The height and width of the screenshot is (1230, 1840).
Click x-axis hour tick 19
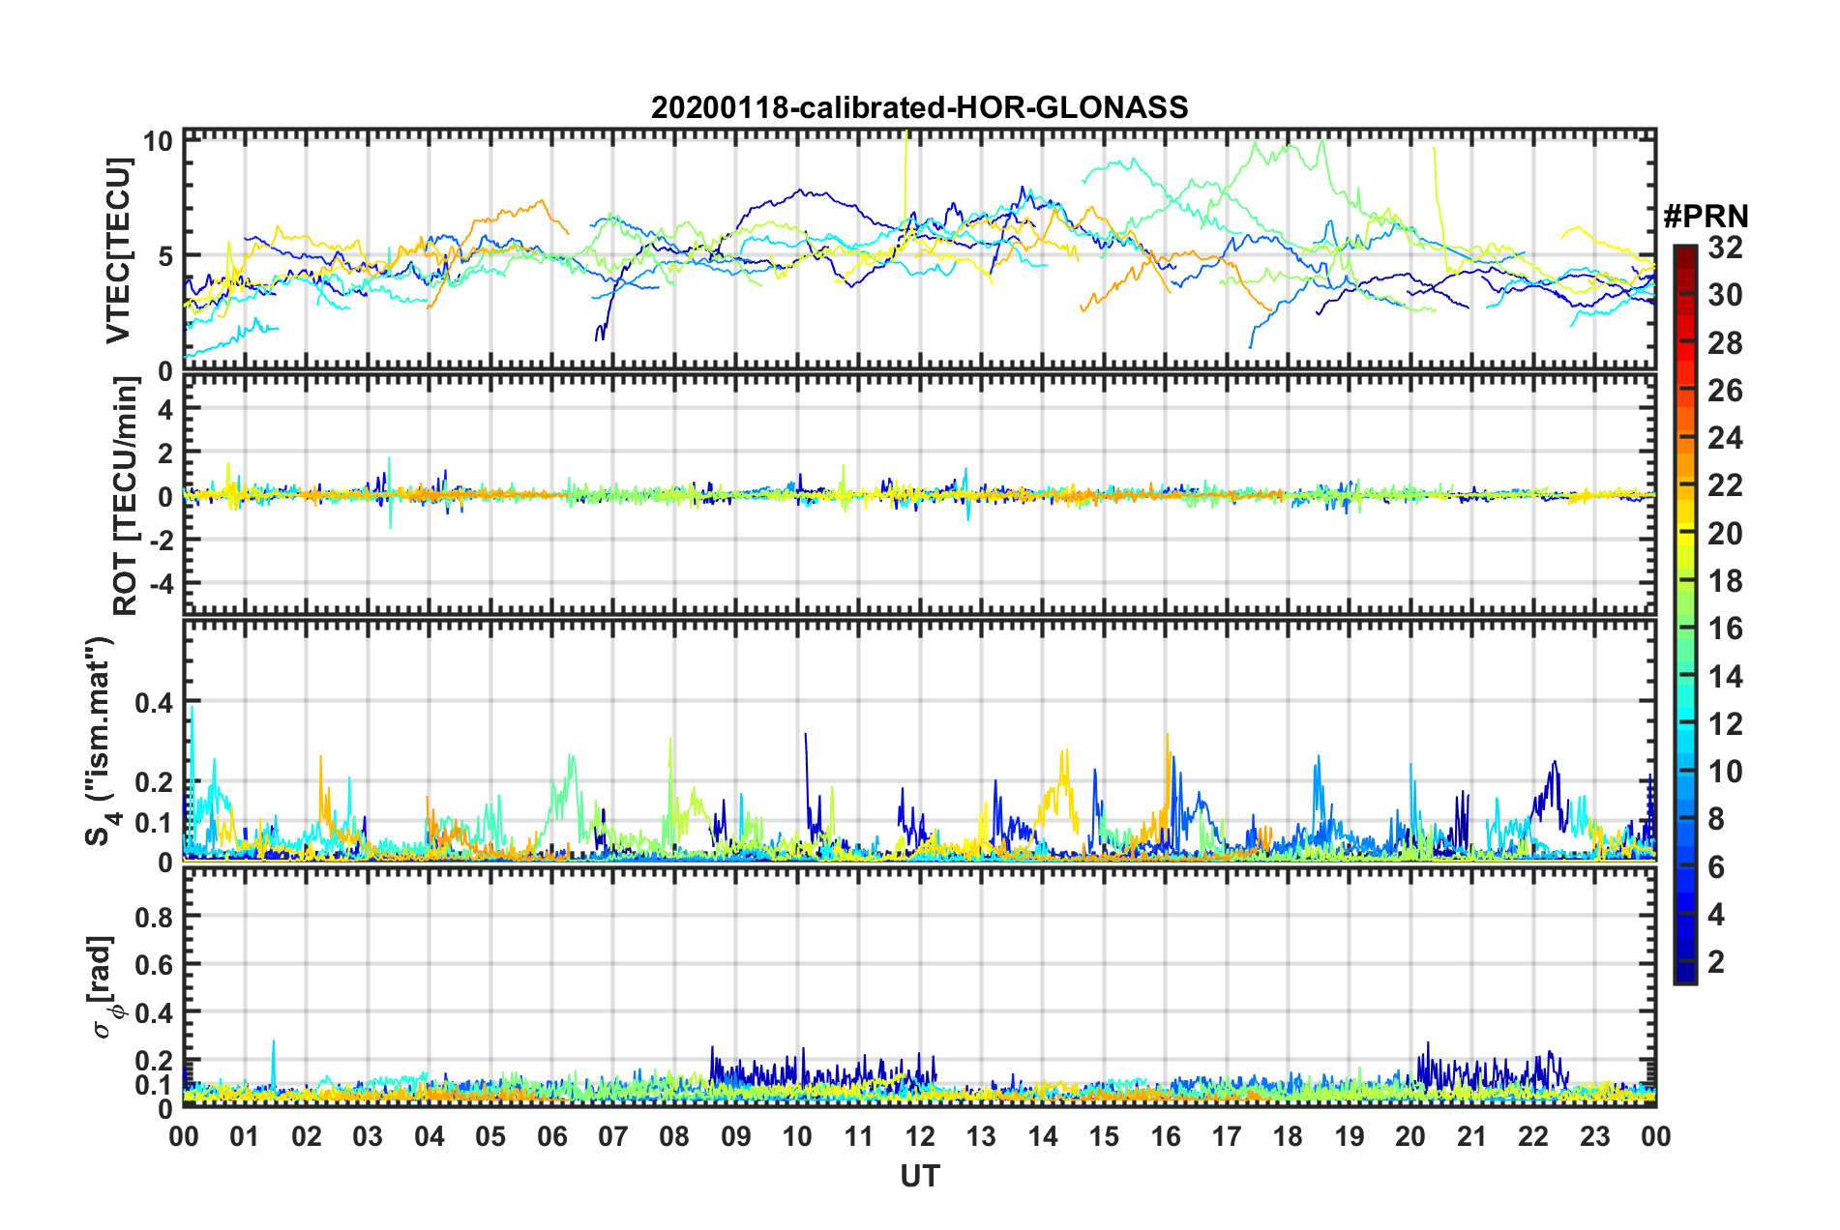pos(1350,1136)
